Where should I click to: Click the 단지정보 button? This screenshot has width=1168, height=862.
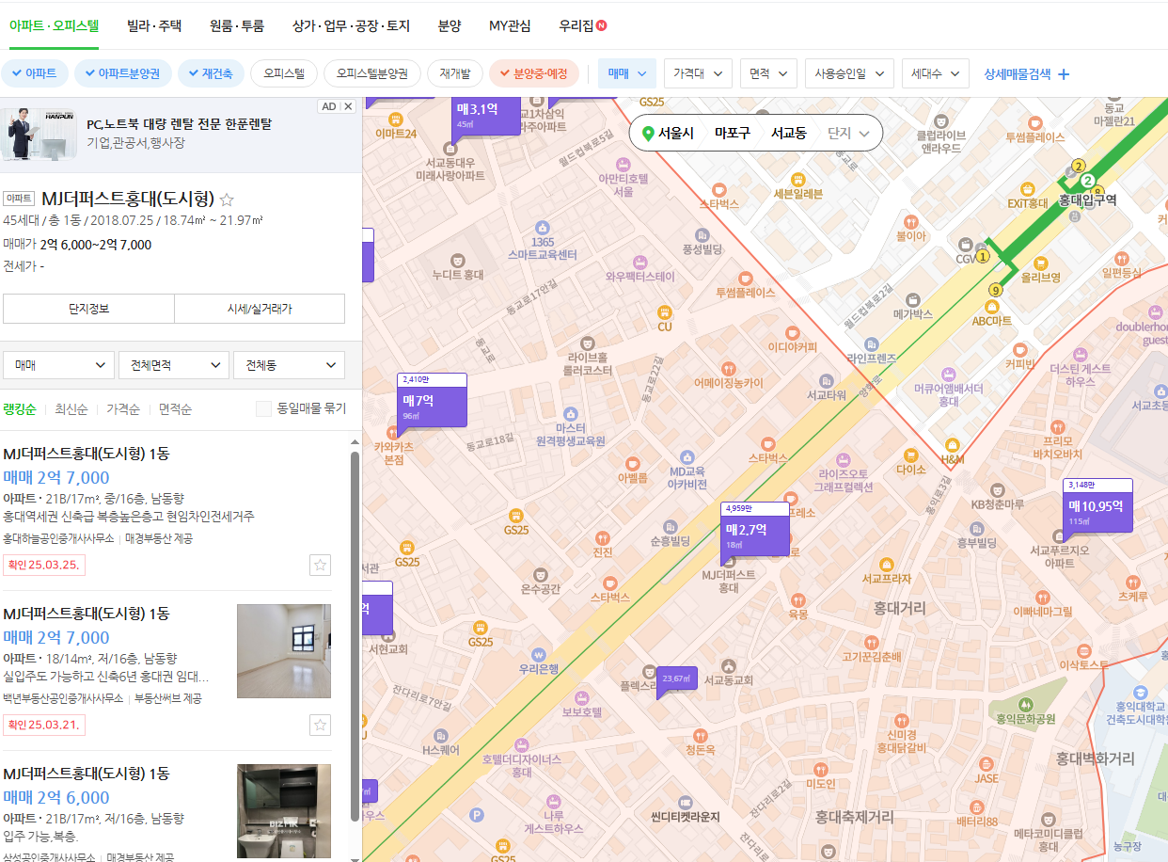(x=88, y=309)
